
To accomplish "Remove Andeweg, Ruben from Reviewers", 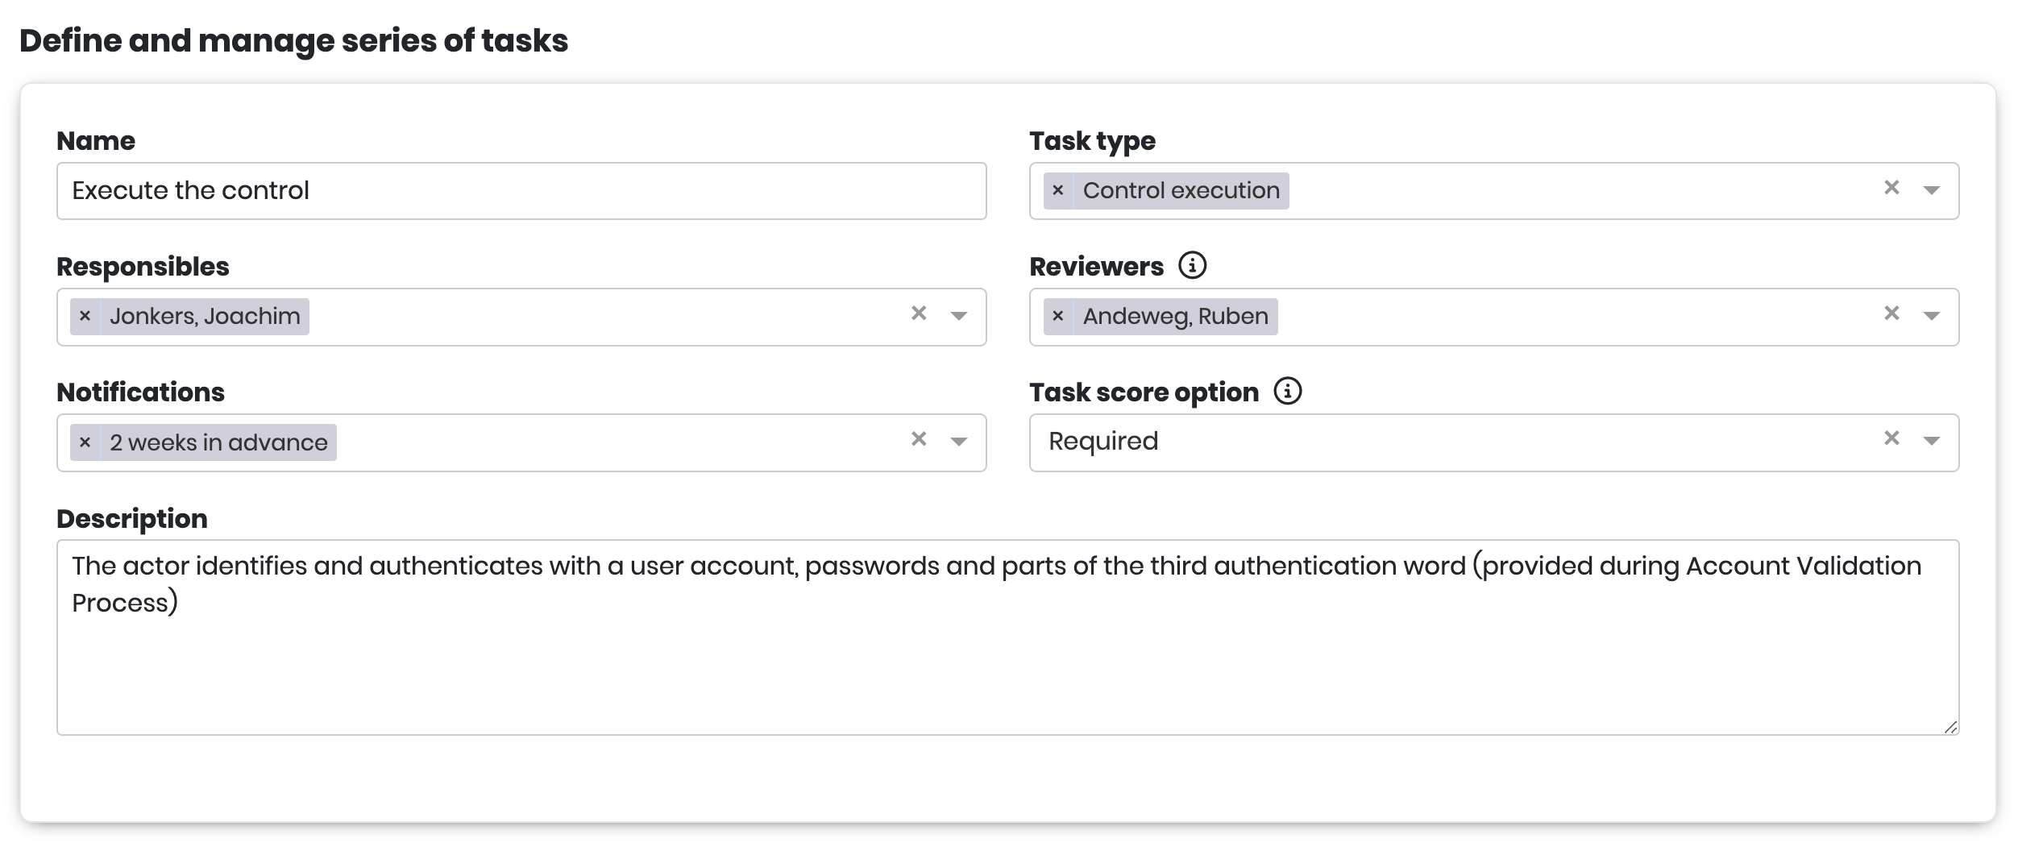I will click(1057, 317).
